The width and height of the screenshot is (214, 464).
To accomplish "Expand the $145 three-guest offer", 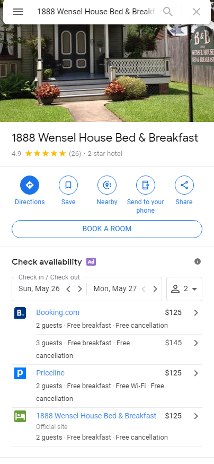I will [196, 343].
